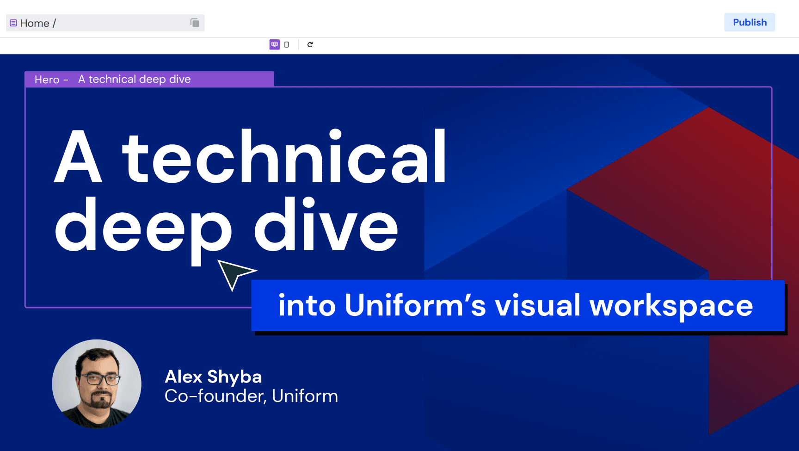799x451 pixels.
Task: Click the word 'Uniform's' in blue banner
Action: tap(415, 305)
